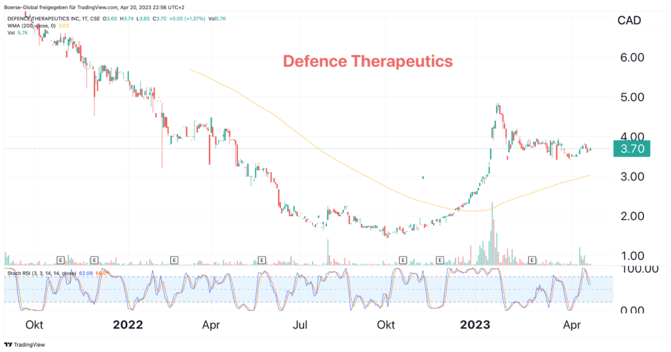Click the Okt time label before 2022
The width and height of the screenshot is (671, 352).
point(34,325)
